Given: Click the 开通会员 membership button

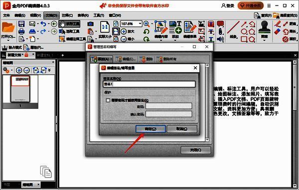Looking at the screenshot, I should [250, 5].
